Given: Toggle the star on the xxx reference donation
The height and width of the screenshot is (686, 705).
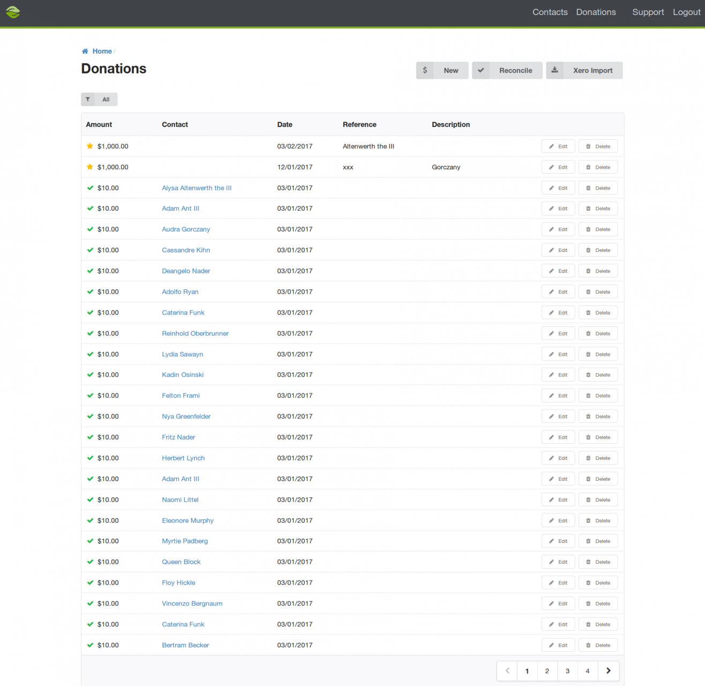Looking at the screenshot, I should coord(89,167).
